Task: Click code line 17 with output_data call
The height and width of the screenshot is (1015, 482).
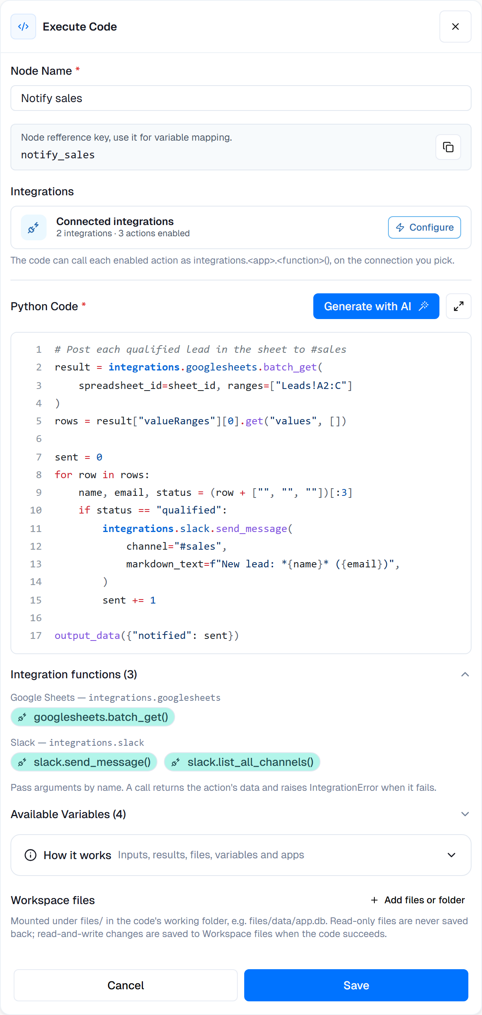Action: [x=147, y=635]
